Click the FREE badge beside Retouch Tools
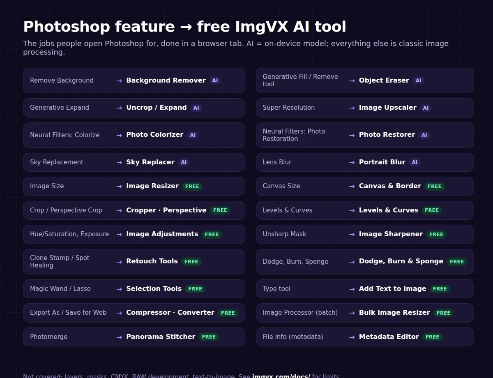This screenshot has width=493, height=378. click(x=191, y=262)
